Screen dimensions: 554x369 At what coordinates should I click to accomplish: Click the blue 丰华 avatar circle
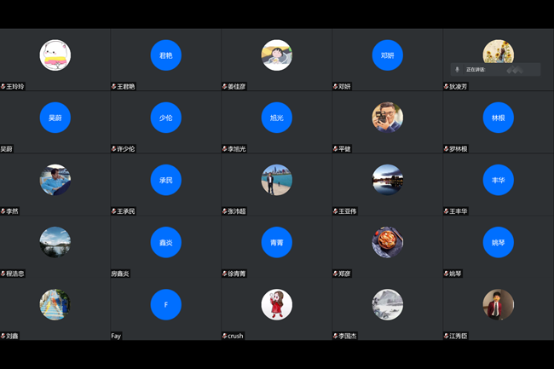[498, 180]
